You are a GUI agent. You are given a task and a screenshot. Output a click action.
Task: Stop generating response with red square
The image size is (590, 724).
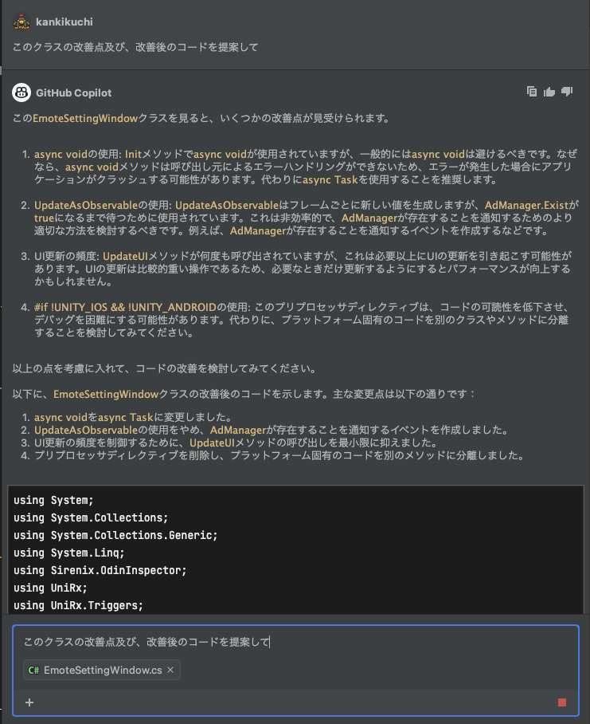[562, 702]
